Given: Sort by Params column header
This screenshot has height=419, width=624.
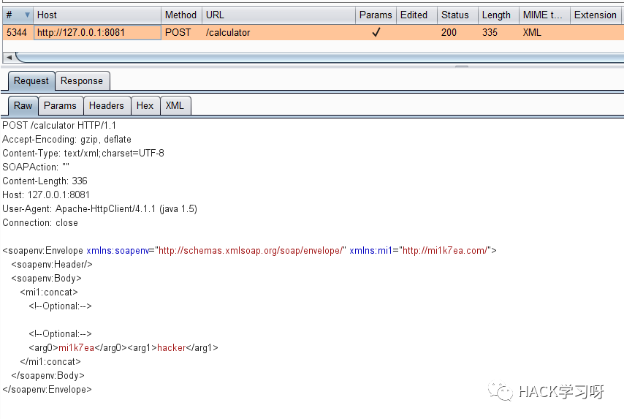Looking at the screenshot, I should point(376,15).
